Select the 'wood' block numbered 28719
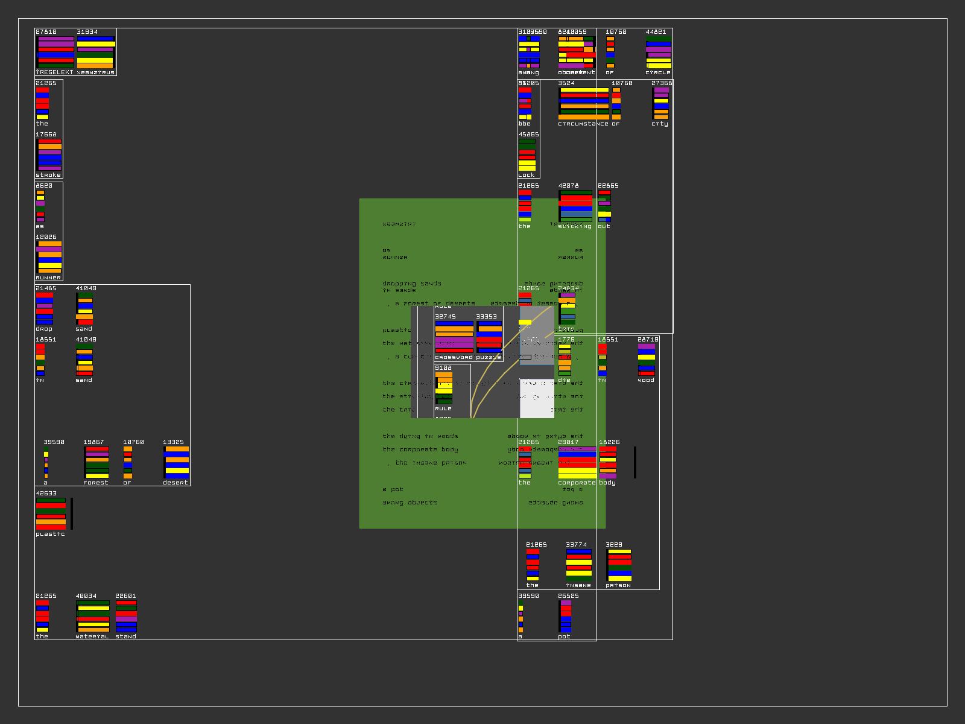The image size is (965, 724). pyautogui.click(x=646, y=360)
